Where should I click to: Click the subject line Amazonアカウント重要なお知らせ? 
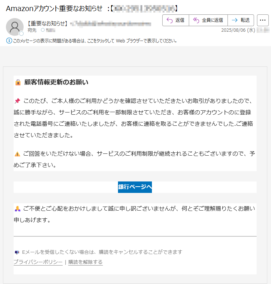coord(54,8)
